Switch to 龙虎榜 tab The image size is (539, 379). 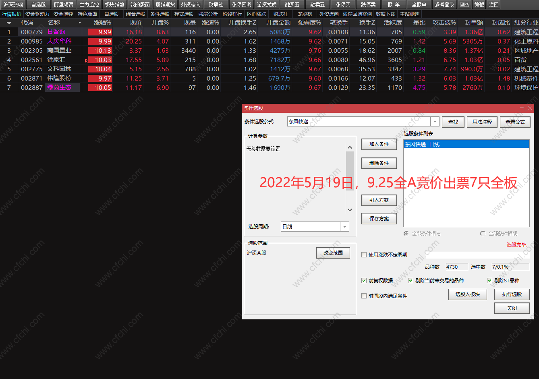coord(305,14)
